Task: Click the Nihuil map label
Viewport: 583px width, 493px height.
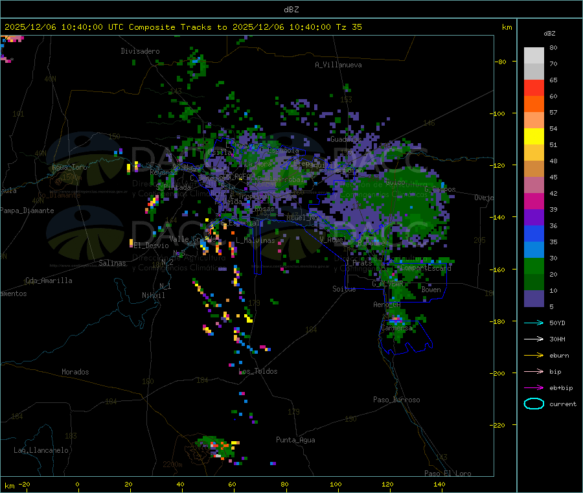Action: click(153, 295)
